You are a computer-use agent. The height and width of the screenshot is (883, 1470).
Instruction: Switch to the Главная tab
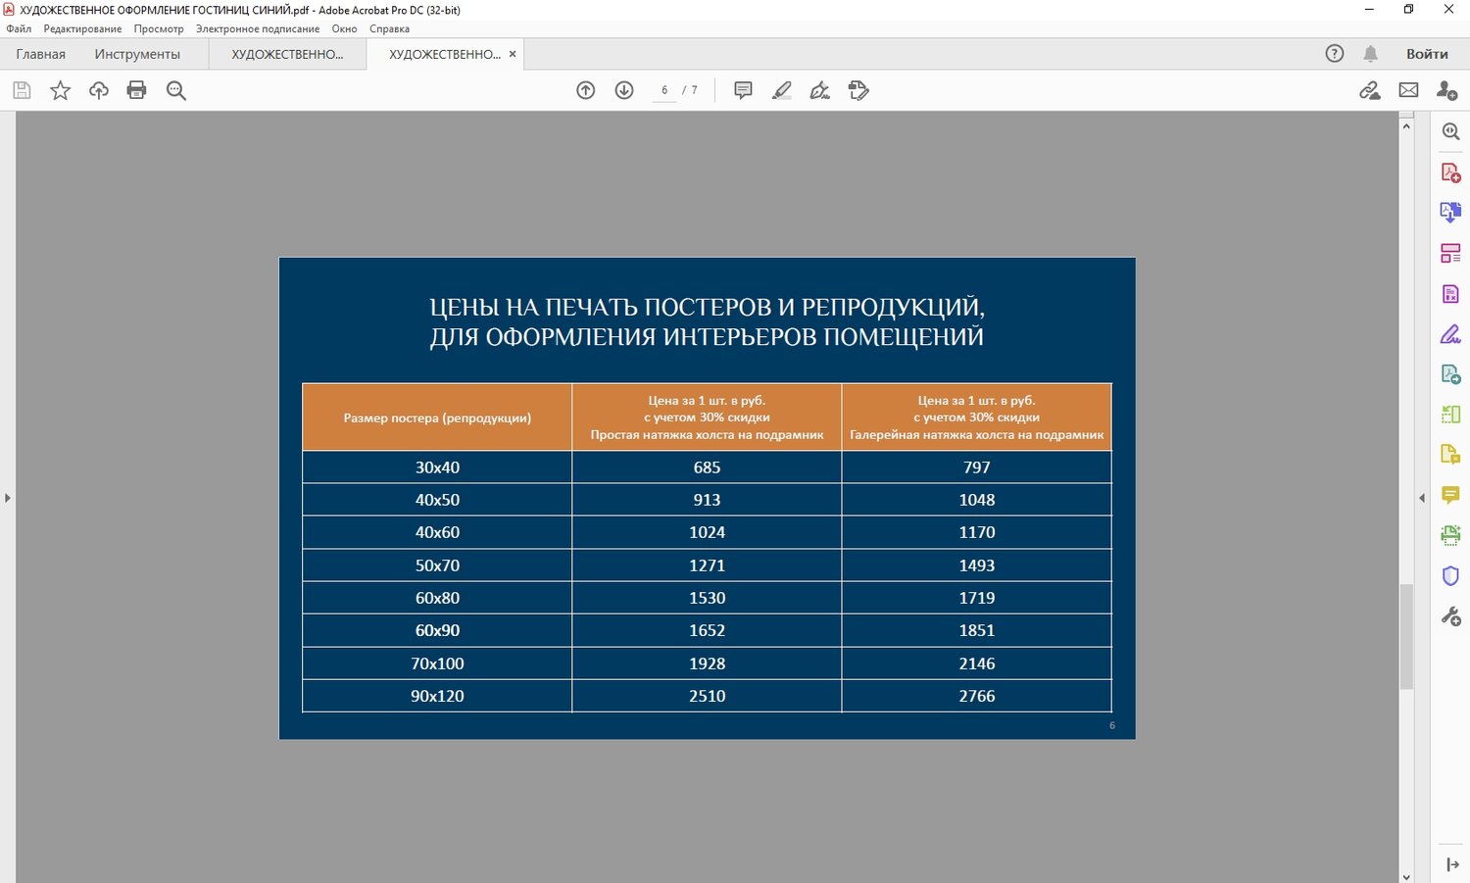[41, 54]
